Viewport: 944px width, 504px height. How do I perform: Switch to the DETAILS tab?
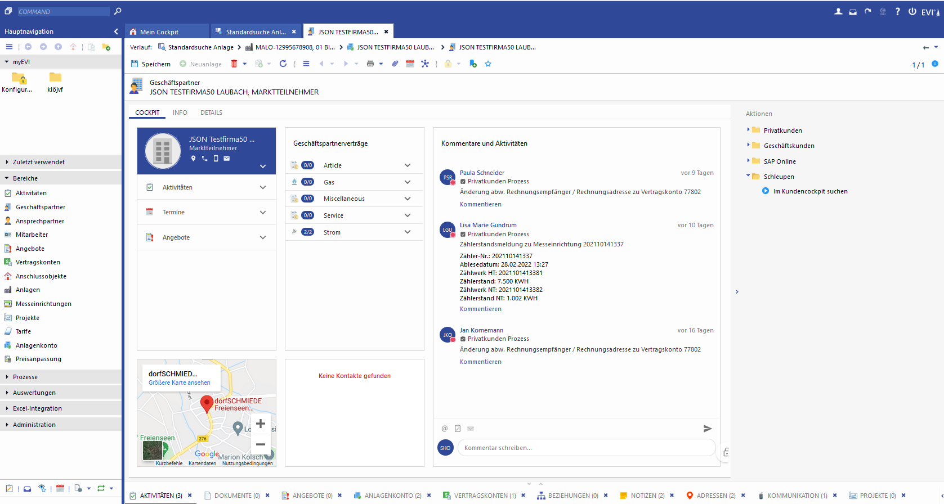click(211, 112)
